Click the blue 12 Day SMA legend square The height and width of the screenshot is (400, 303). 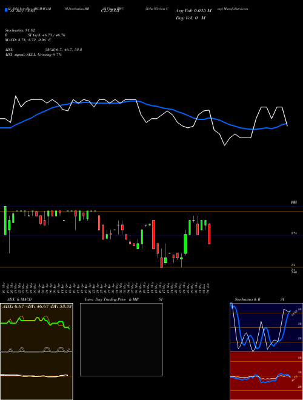[x=6, y=10]
